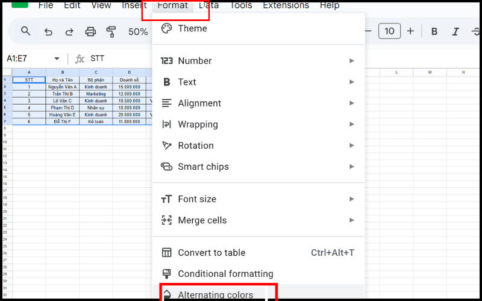Open the 50% zoom level dropdown
This screenshot has height=301, width=482.
[x=138, y=32]
